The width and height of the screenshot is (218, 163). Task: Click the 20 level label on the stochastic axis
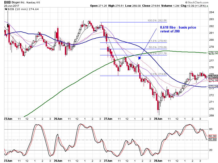pos(211,150)
